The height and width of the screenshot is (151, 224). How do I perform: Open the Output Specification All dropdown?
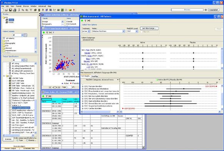[x=18, y=60]
